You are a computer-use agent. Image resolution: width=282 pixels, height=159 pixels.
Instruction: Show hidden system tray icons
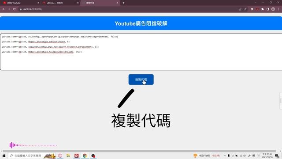tap(225, 155)
